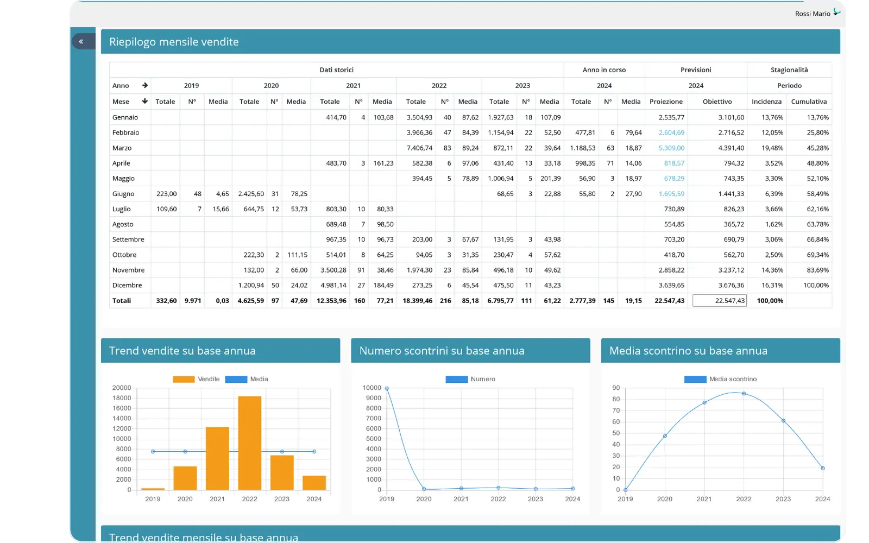Click Riepilogo mensile vendite panel header
869x543 pixels.
click(x=470, y=42)
